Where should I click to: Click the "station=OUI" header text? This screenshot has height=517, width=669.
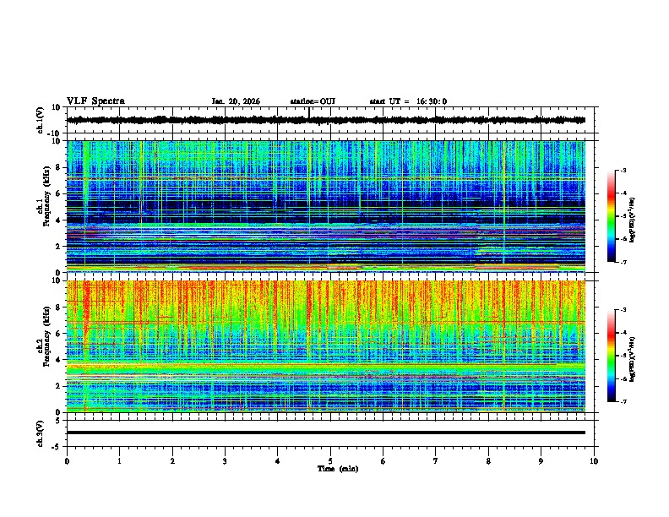pos(313,101)
